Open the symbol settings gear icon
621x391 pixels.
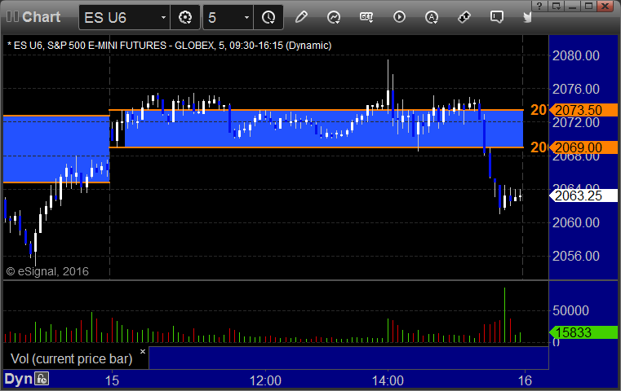(x=185, y=17)
